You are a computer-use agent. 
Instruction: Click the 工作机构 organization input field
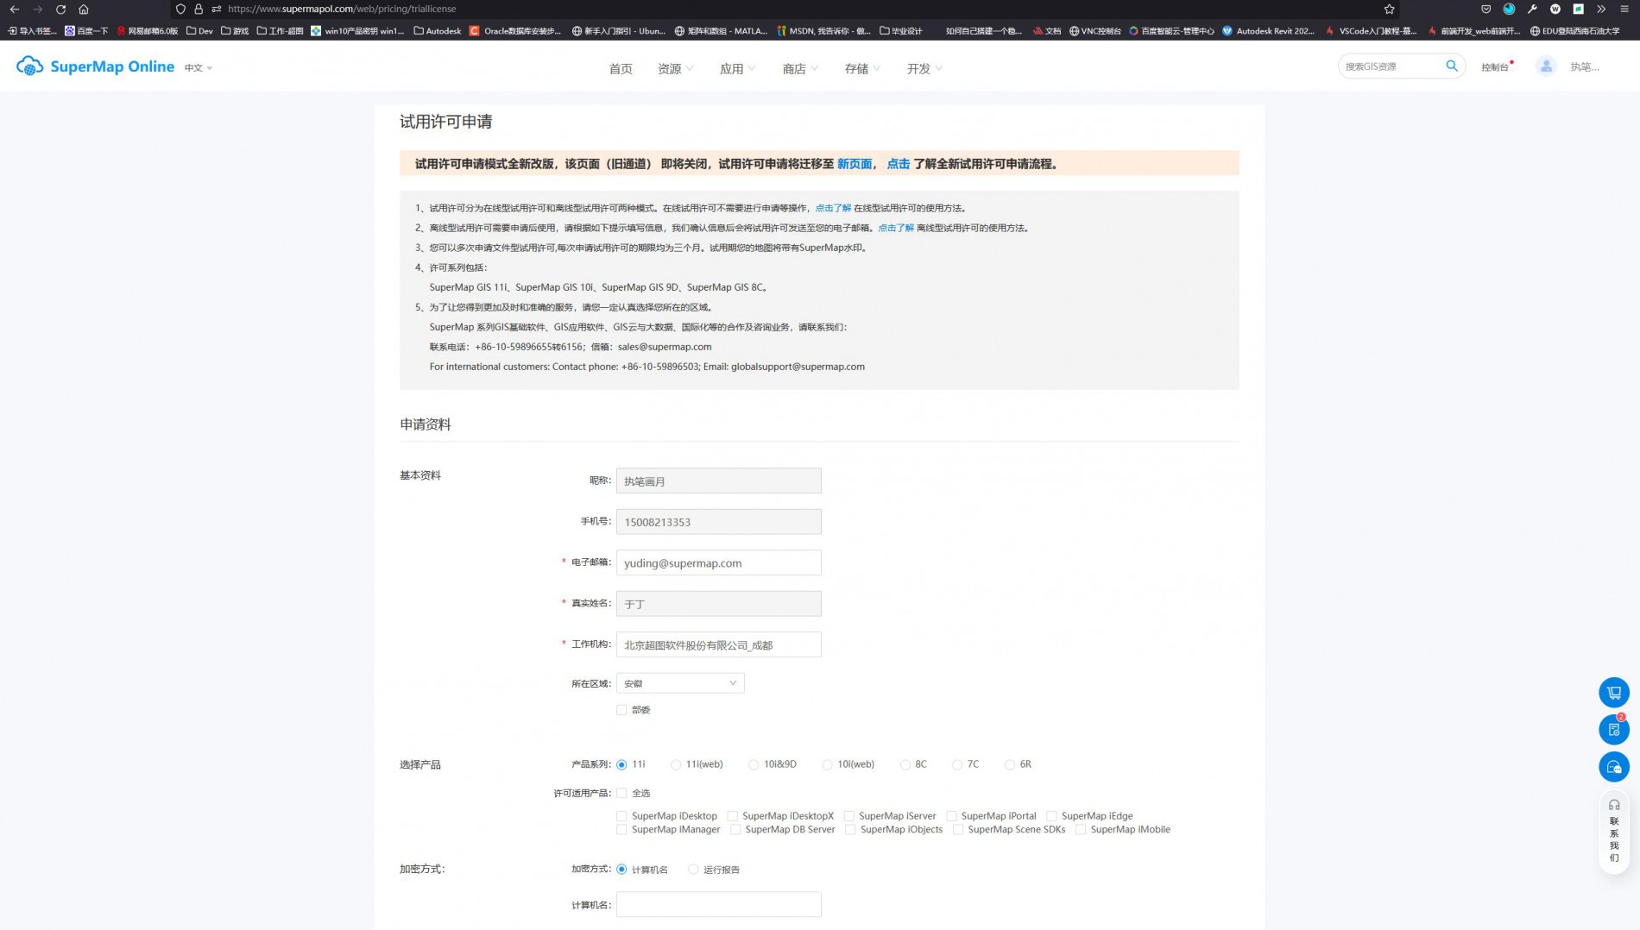pos(719,644)
